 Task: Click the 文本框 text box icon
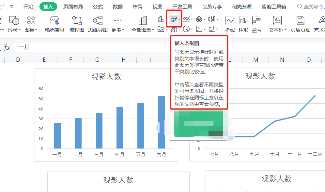(x=278, y=21)
